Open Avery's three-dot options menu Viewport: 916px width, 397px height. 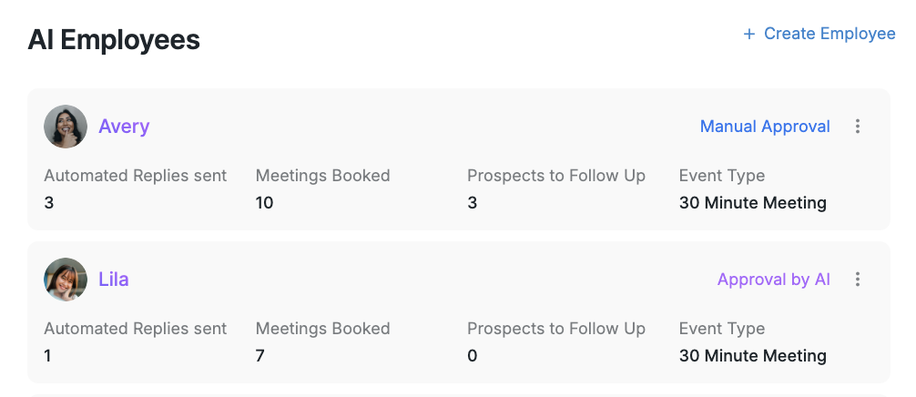coord(857,127)
